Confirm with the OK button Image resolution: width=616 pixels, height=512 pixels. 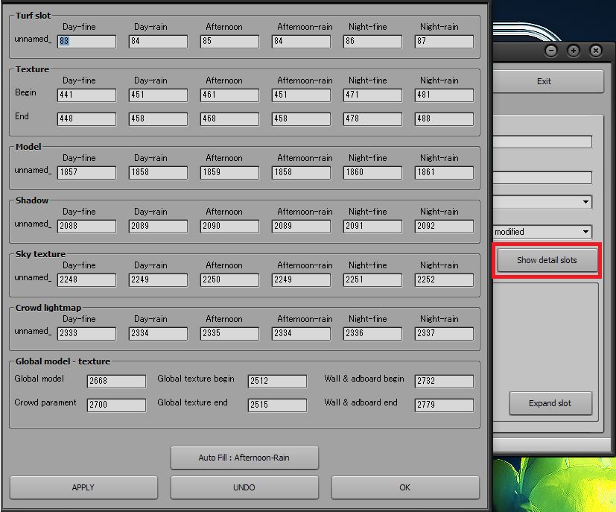(404, 487)
